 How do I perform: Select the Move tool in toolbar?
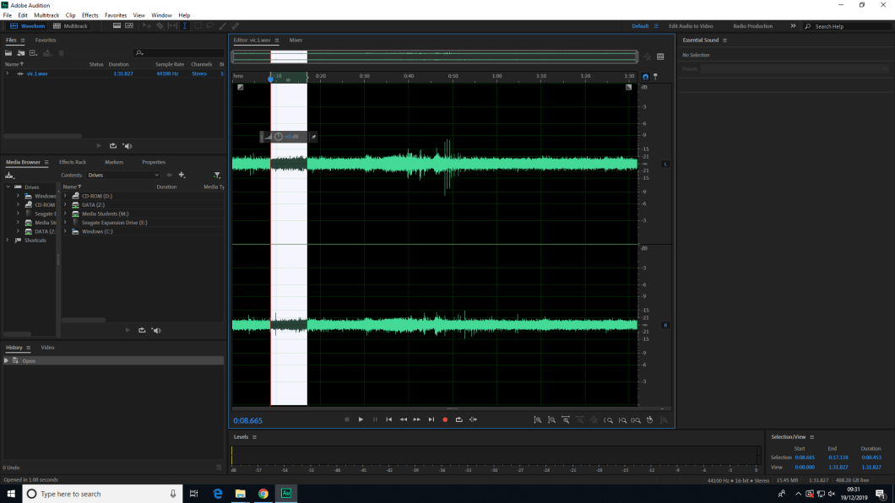pos(147,25)
